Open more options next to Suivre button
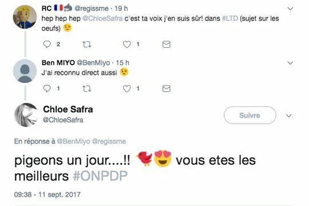The width and height of the screenshot is (309, 206). point(289,116)
